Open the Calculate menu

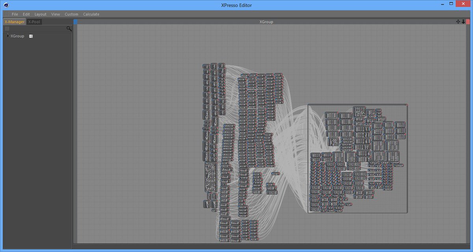click(x=91, y=14)
